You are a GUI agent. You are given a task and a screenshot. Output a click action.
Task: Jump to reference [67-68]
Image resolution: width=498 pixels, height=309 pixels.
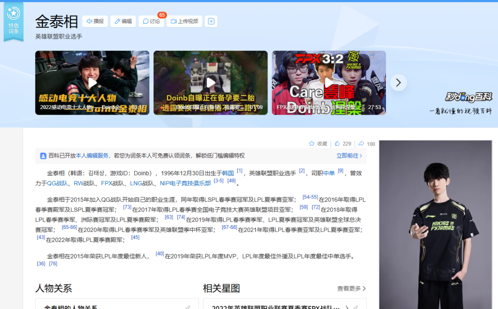[229, 227]
